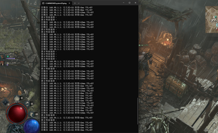Click the blue resource globe in game
The image size is (218, 133).
(32, 126)
